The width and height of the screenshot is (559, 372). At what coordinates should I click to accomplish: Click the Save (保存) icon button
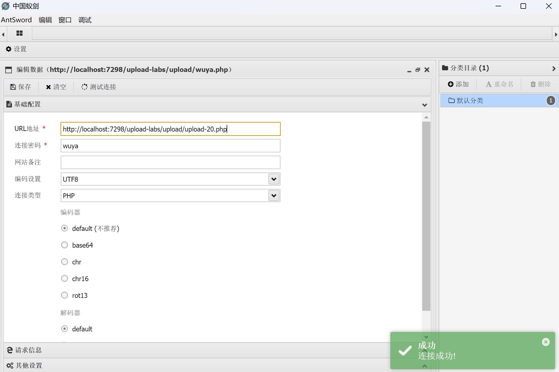click(x=13, y=87)
